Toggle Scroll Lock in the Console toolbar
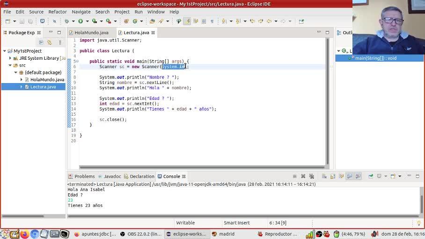Screen dimensions: 425x239 332,176
